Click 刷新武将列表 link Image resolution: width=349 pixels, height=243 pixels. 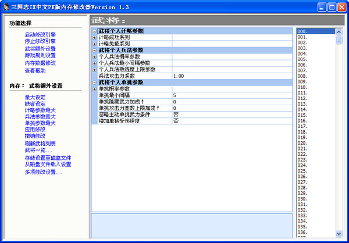pyautogui.click(x=40, y=144)
